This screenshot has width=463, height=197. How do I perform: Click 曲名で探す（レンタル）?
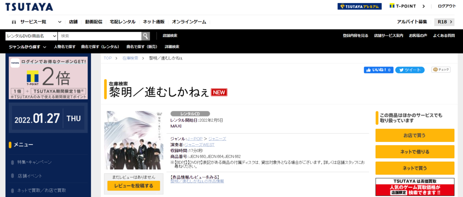[100, 47]
